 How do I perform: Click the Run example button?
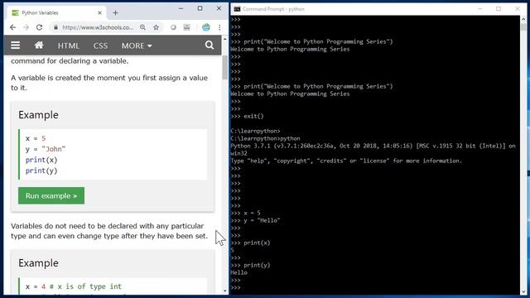click(x=51, y=195)
